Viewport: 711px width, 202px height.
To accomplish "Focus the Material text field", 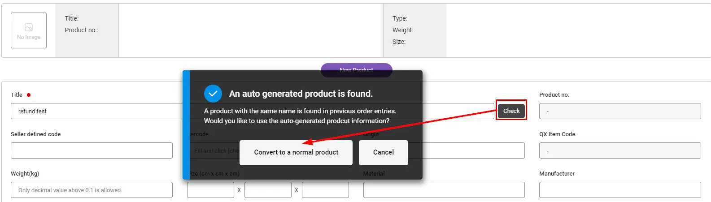I will coord(444,190).
